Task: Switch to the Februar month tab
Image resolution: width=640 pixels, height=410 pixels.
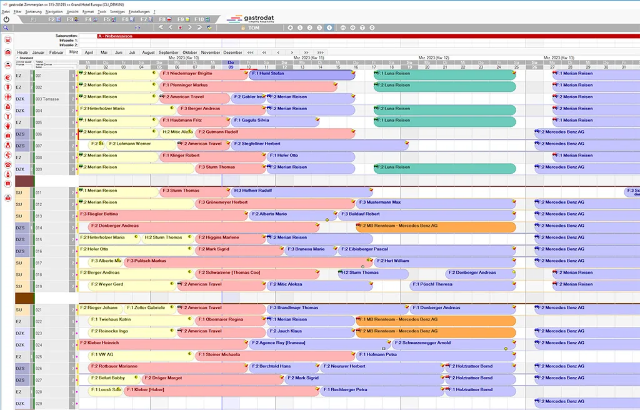Action: (56, 52)
